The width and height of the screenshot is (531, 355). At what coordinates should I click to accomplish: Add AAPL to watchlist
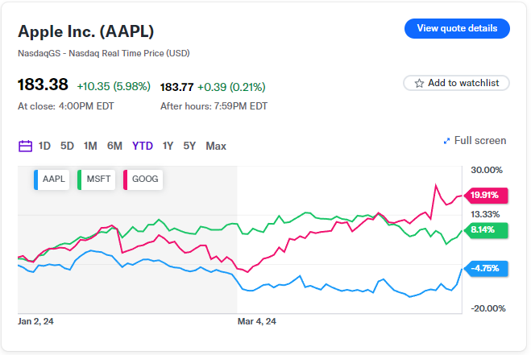point(456,83)
